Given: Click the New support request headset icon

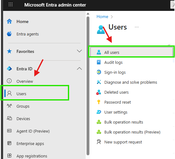Looking at the screenshot, I should [99, 142].
